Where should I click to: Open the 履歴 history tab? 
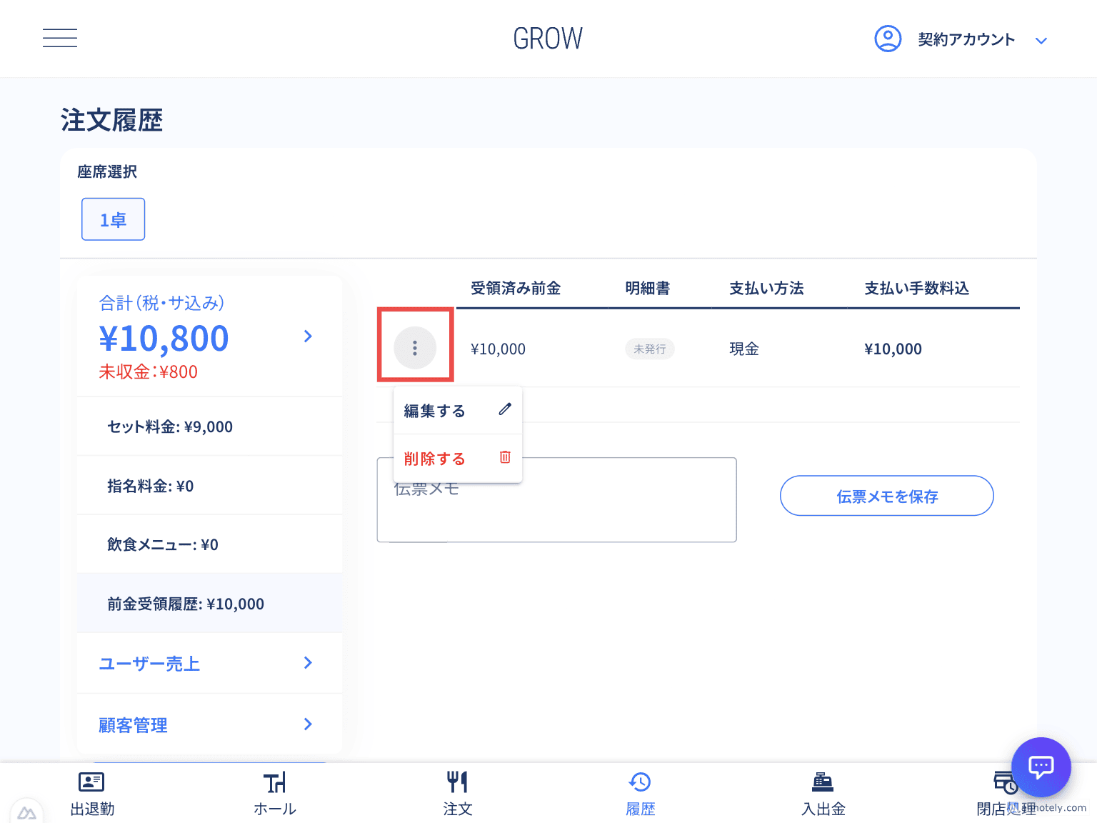640,794
